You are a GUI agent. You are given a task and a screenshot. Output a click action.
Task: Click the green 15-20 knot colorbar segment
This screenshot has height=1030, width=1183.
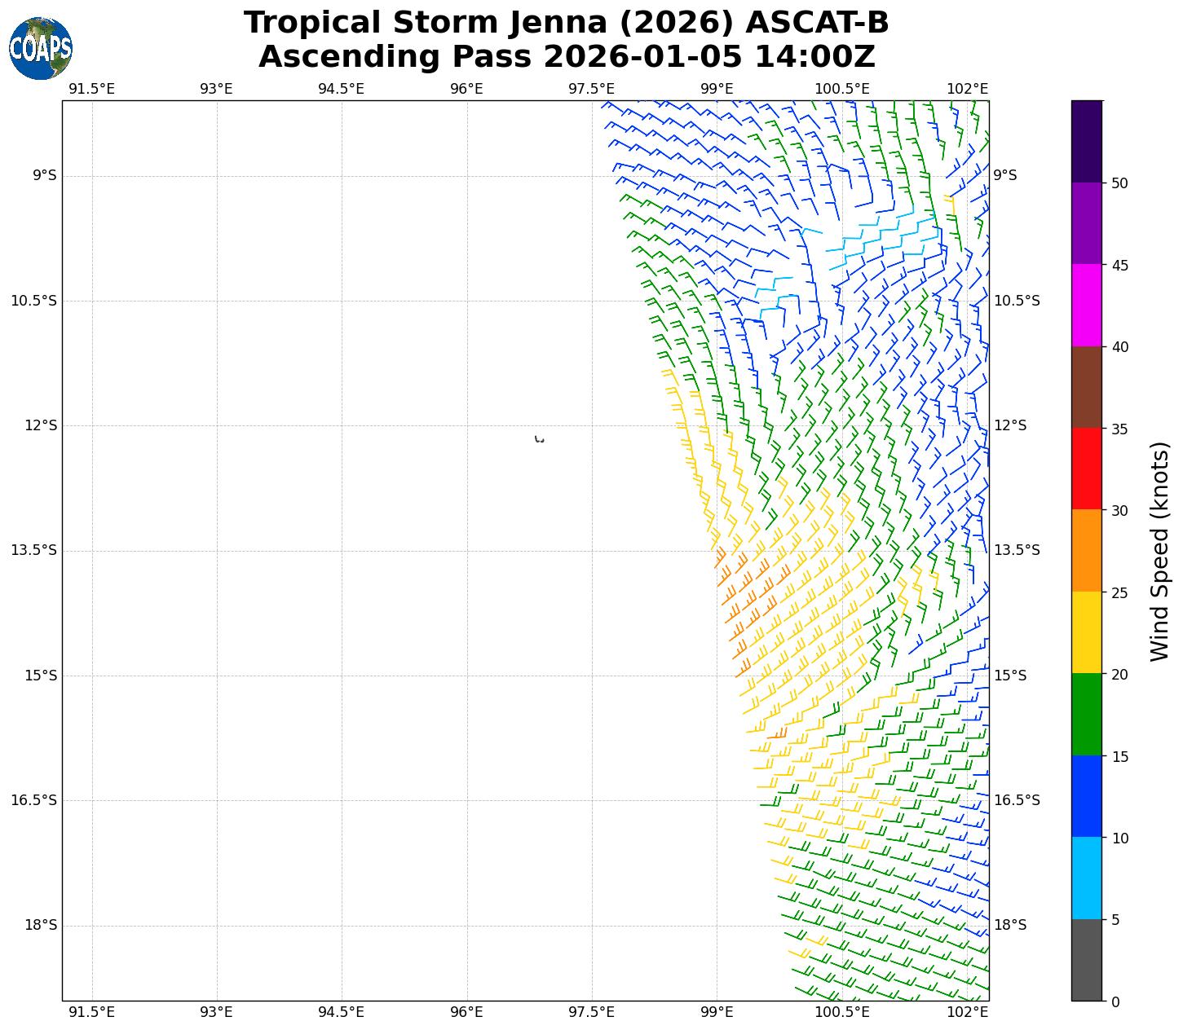coord(1086,715)
